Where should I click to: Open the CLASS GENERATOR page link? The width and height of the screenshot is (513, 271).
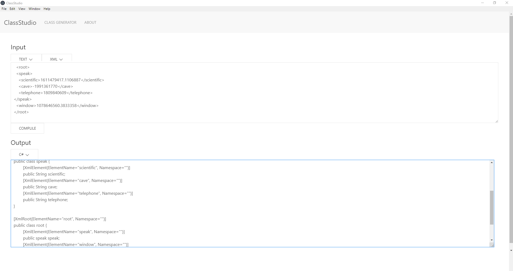(60, 22)
